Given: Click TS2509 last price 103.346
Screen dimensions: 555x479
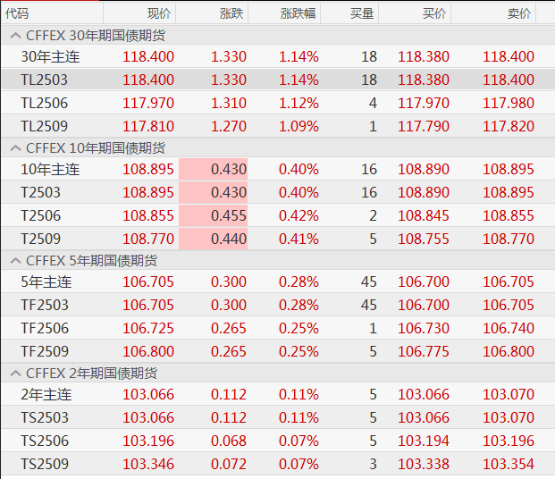Looking at the screenshot, I should coord(148,464).
